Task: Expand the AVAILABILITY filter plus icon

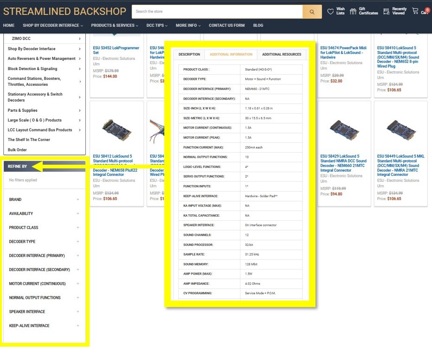Action: tap(78, 213)
